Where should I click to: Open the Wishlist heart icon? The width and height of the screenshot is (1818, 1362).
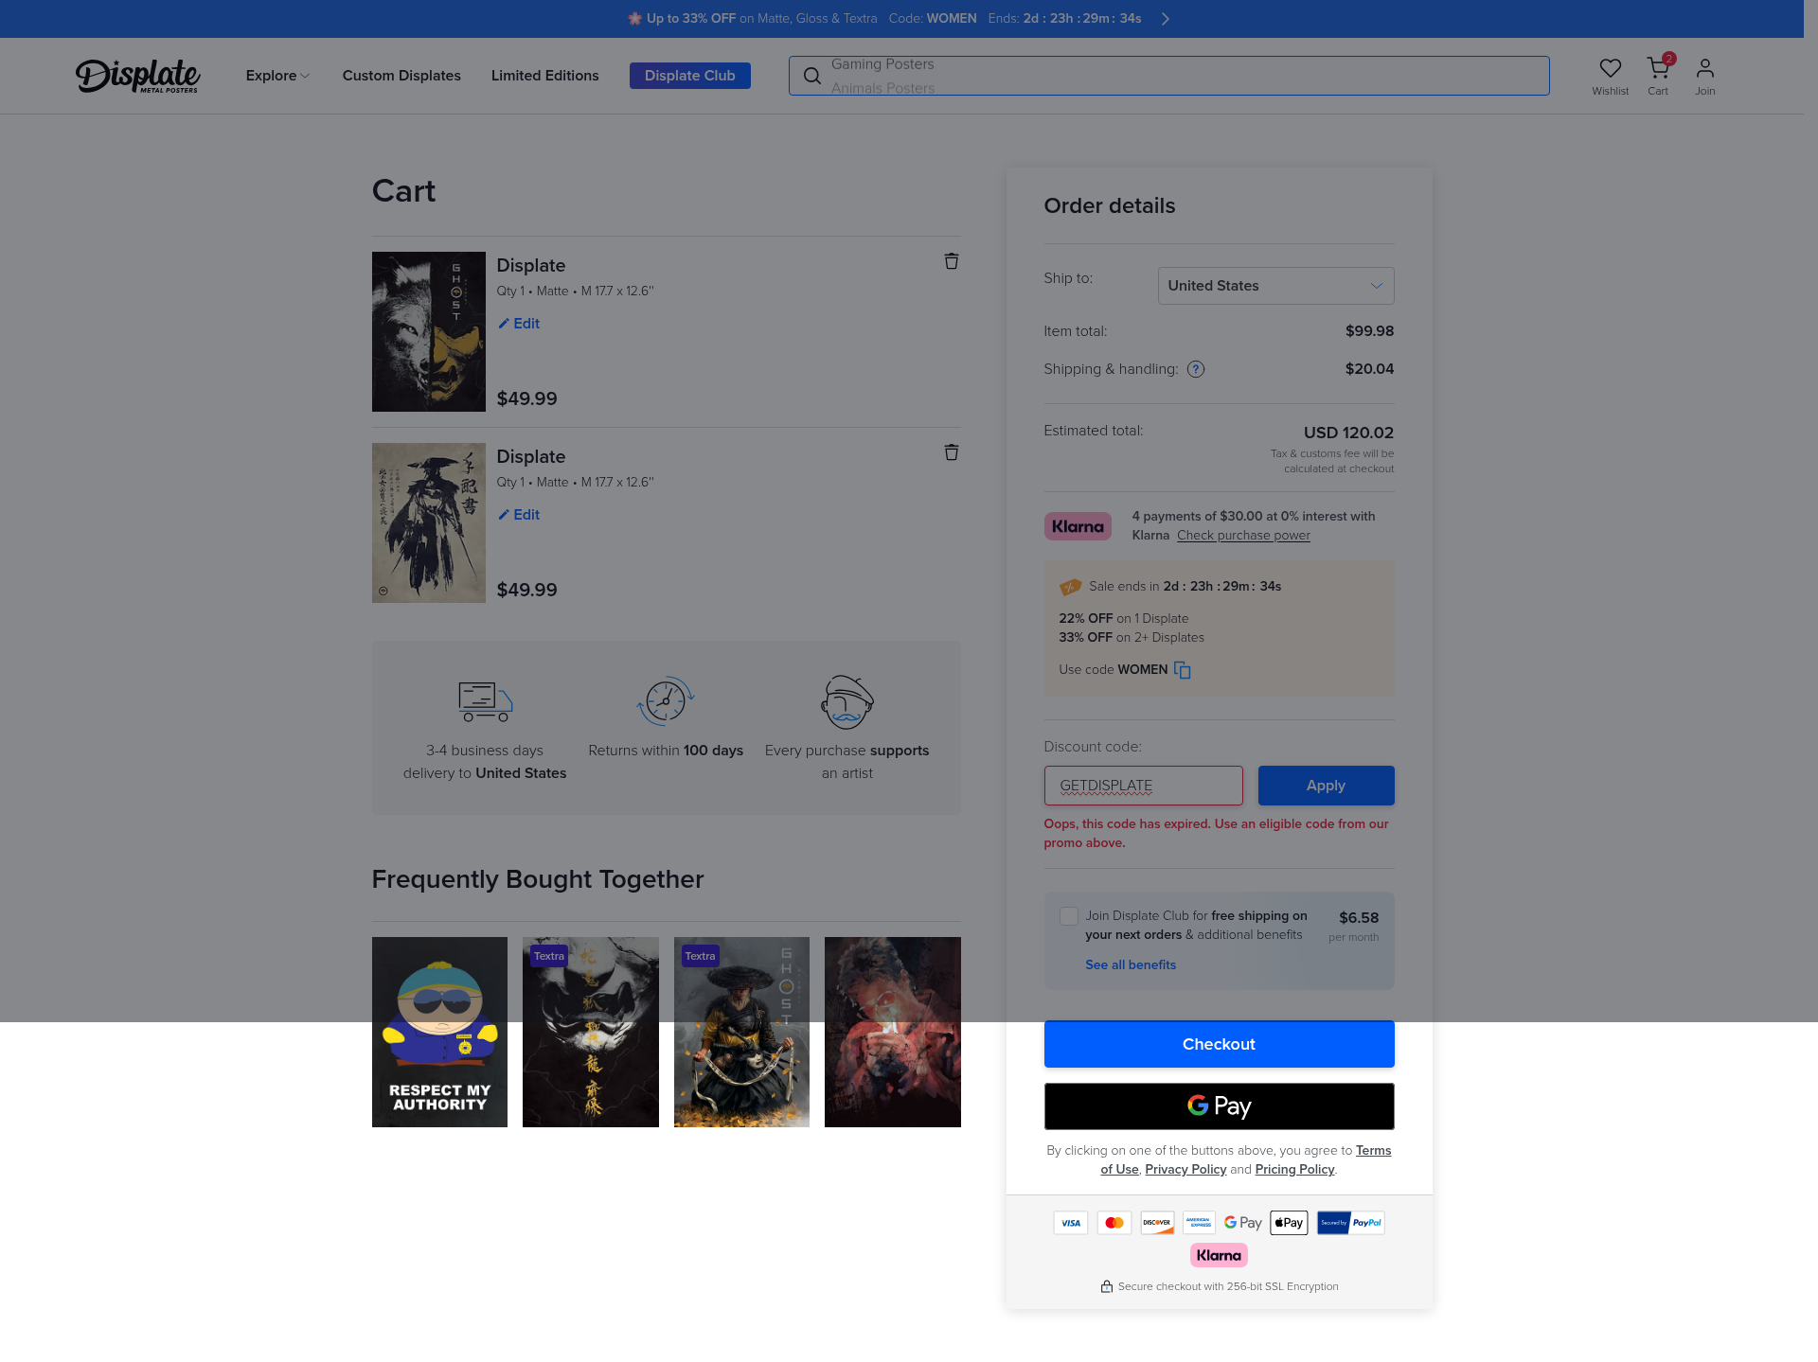tap(1610, 69)
